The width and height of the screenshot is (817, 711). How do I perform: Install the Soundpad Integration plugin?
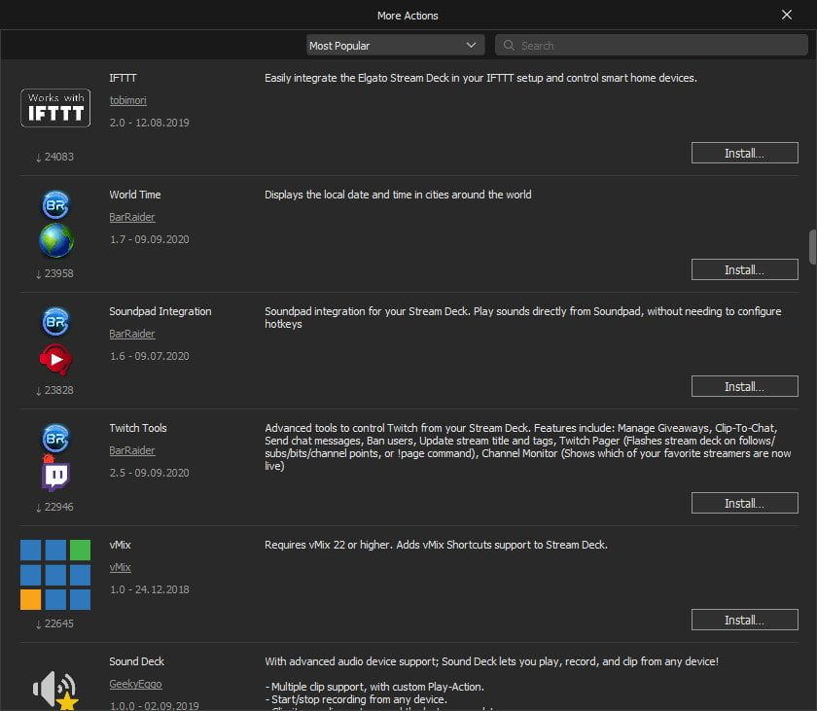[x=745, y=386]
